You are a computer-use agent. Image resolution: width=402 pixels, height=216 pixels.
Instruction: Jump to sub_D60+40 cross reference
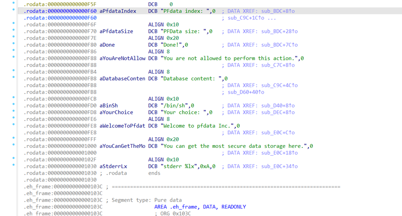tap(246, 92)
